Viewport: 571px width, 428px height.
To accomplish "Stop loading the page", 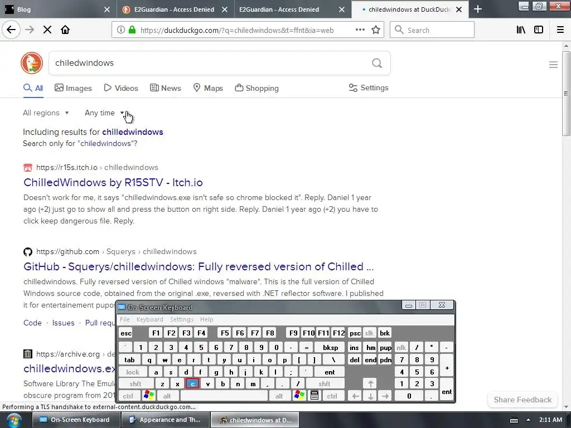I will pyautogui.click(x=47, y=30).
